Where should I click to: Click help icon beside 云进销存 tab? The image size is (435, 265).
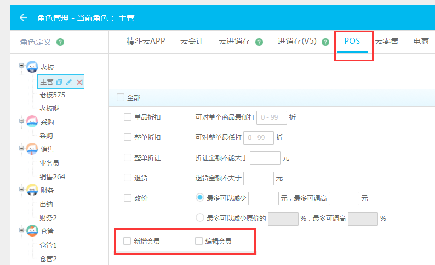[259, 42]
